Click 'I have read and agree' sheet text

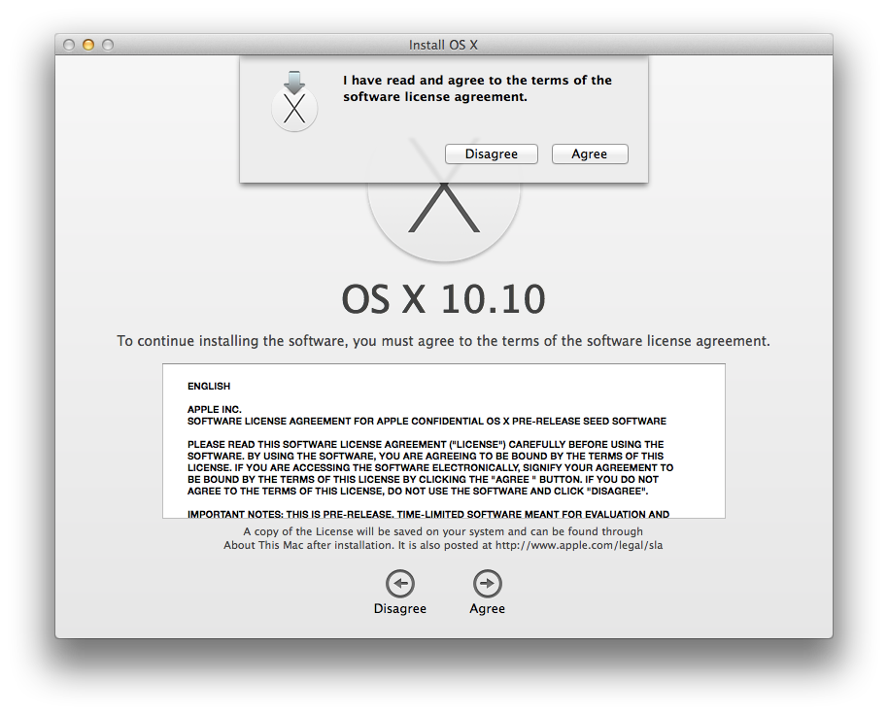pyautogui.click(x=477, y=88)
